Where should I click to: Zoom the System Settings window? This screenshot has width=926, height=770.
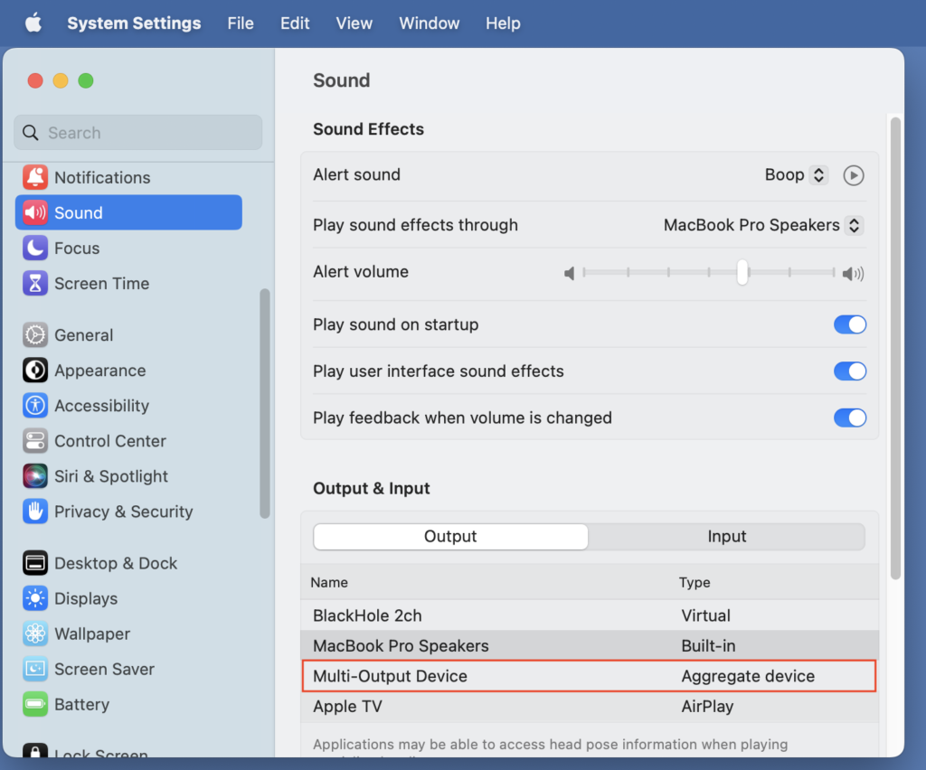(86, 80)
